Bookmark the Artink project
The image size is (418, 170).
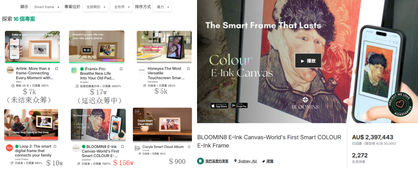coord(57,69)
